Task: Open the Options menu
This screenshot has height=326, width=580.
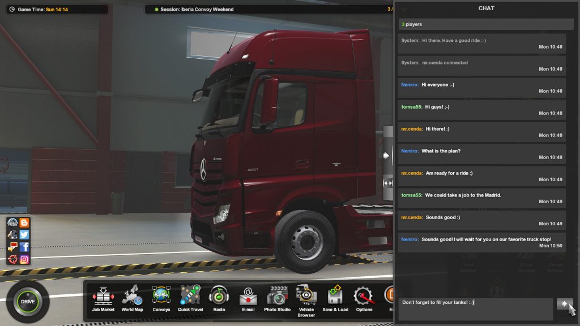Action: coord(364,299)
